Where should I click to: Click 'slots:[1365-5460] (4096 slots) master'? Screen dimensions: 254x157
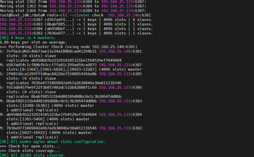[x=48, y=119]
